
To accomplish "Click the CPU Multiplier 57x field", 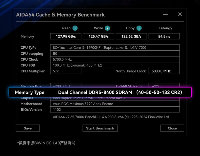I will tap(66, 71).
